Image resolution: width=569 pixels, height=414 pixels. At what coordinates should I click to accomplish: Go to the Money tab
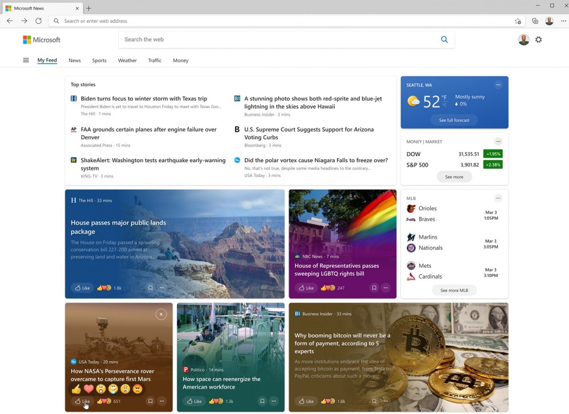pos(181,60)
